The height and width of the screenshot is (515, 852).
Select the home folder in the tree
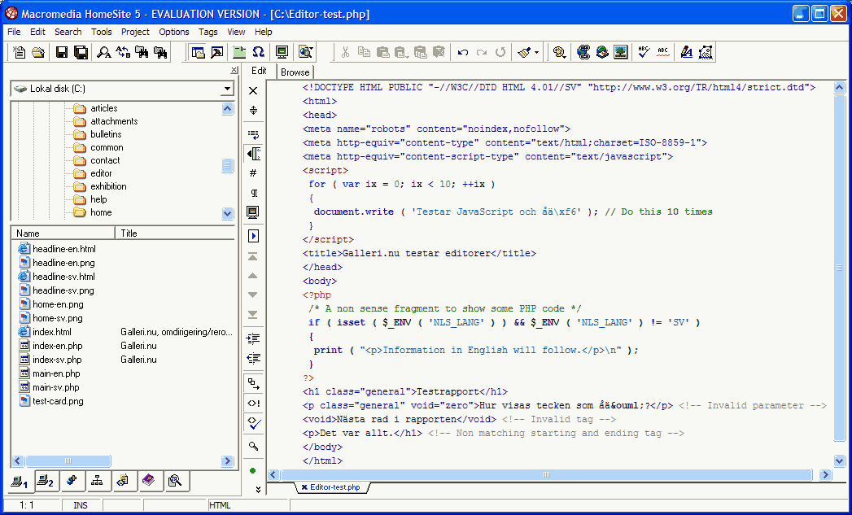(101, 212)
